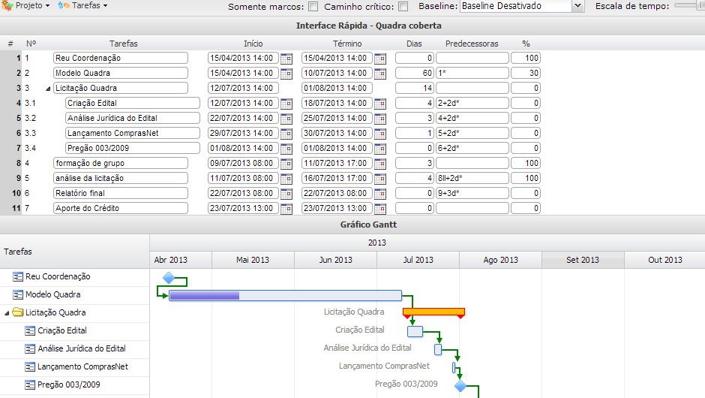Collapse Licitação Quadra folder in Gantt tree
Viewport: 705px width, 398px height.
click(7, 313)
